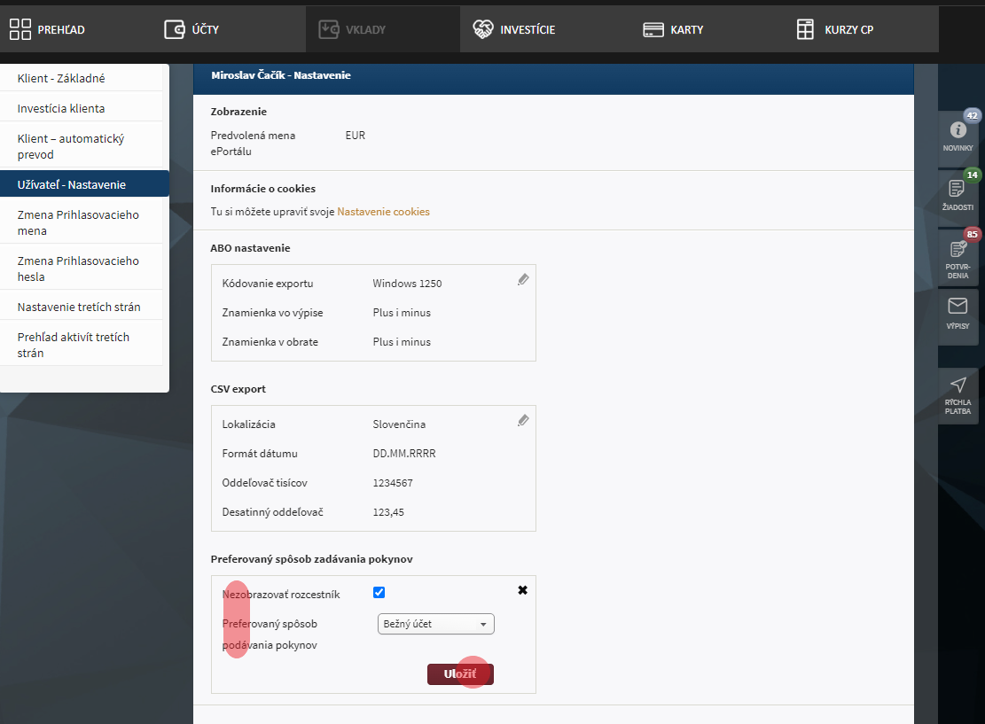
Task: Open Nastavenie cookies link
Action: (383, 212)
